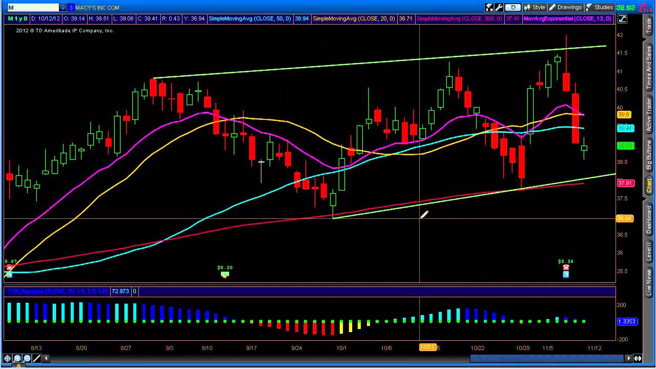Open the D aggregation period button
The height and width of the screenshot is (369, 656).
[x=513, y=7]
